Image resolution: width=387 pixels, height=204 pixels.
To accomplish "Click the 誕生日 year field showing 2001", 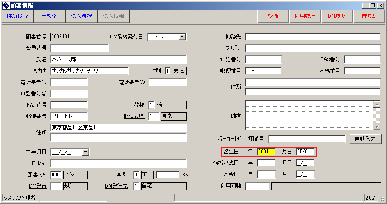I will coord(266,152).
